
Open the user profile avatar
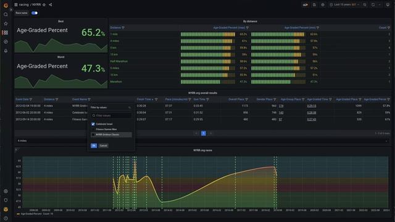click(6, 209)
